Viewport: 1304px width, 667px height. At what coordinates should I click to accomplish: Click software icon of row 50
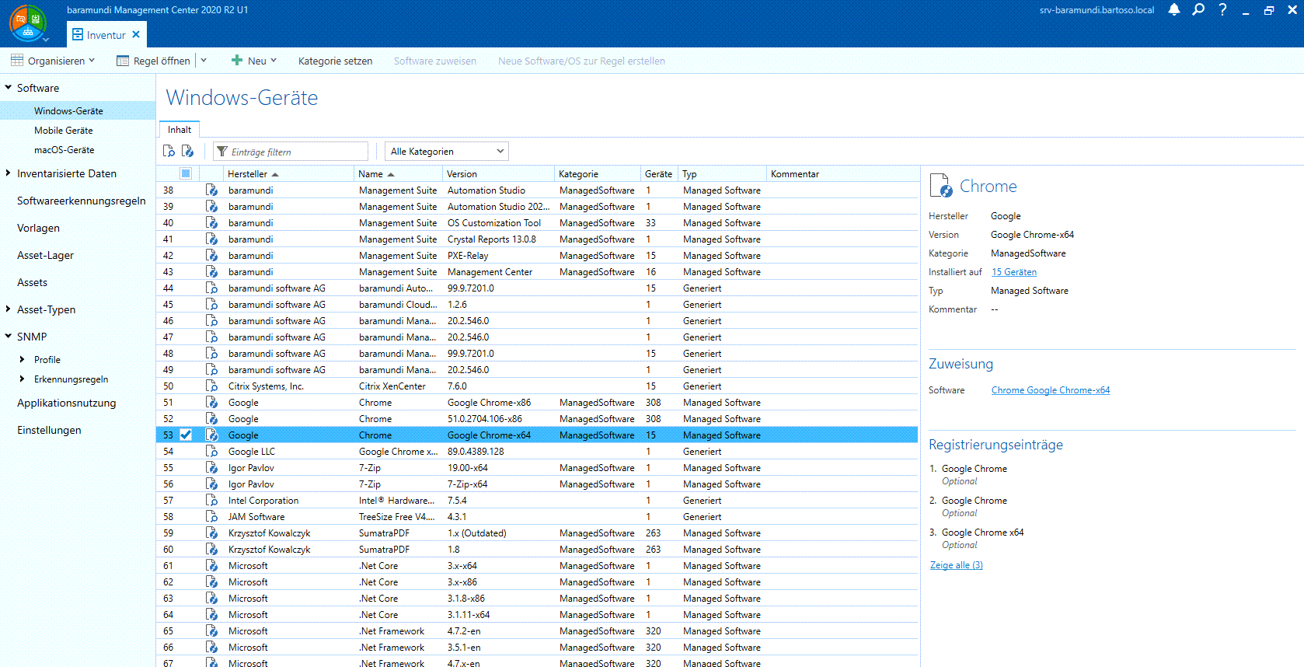tap(211, 386)
